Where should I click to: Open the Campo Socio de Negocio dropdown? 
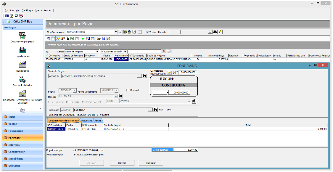click(97, 52)
